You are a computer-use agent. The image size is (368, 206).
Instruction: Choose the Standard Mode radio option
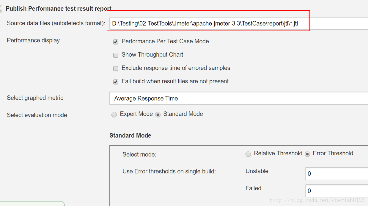[158, 115]
